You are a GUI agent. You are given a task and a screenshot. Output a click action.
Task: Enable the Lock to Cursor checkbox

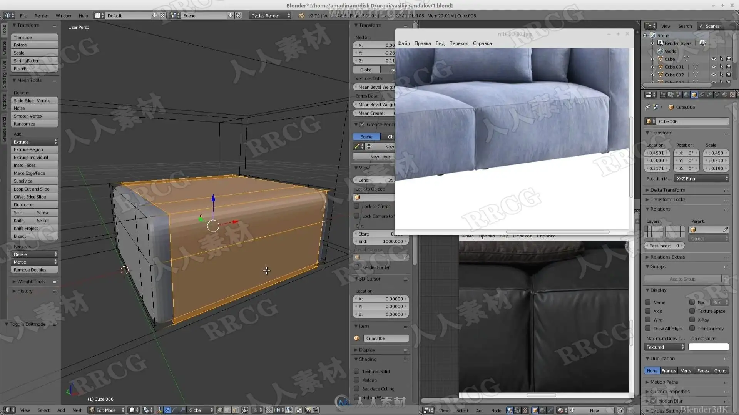(357, 206)
